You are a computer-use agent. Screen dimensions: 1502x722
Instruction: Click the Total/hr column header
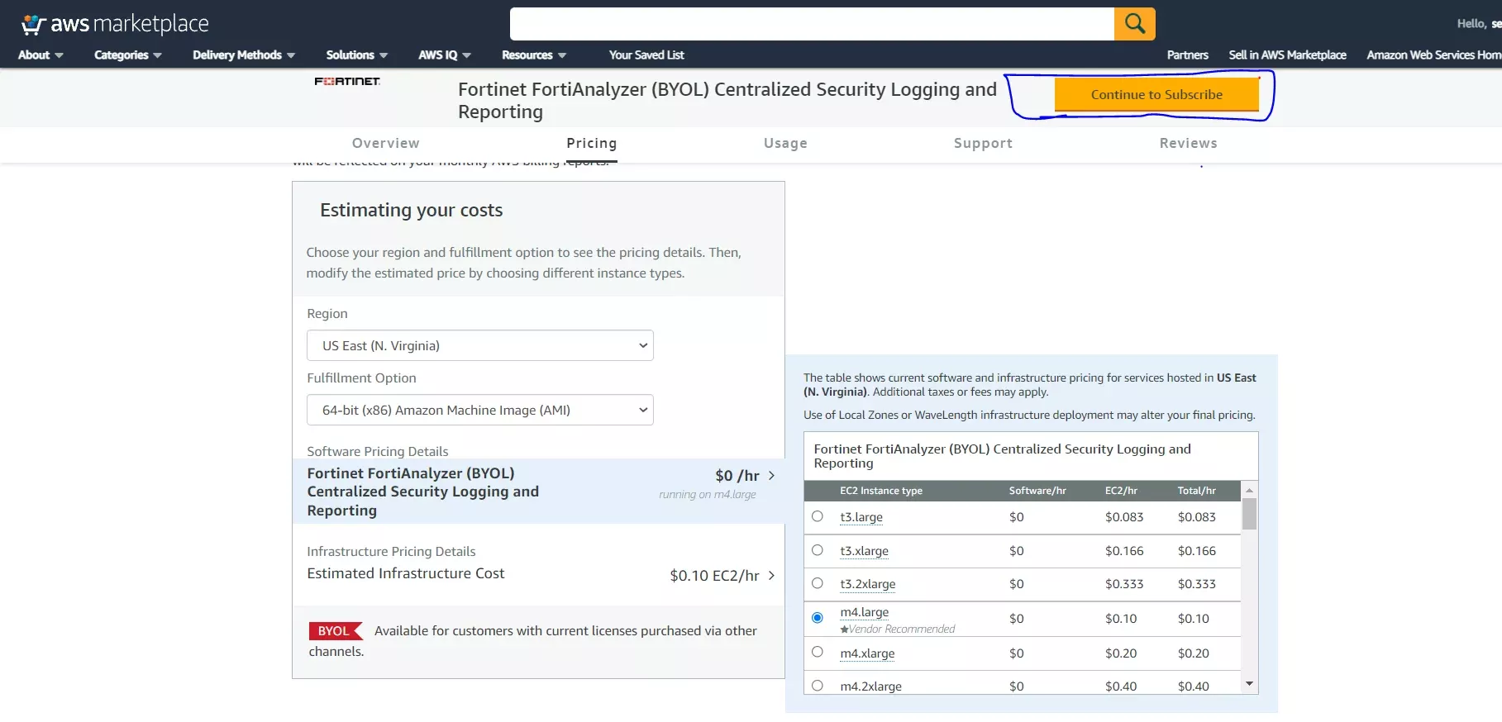point(1196,491)
